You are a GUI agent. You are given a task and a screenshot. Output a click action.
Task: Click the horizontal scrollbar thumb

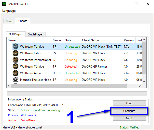69,86
